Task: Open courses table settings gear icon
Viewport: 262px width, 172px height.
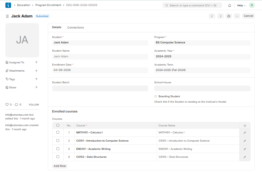Action: [x=245, y=126]
